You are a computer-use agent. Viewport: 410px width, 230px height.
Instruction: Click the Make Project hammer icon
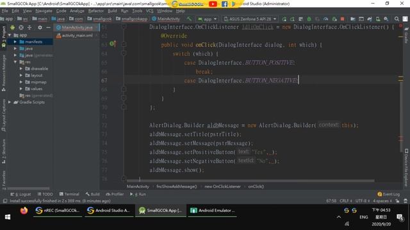pos(189,19)
